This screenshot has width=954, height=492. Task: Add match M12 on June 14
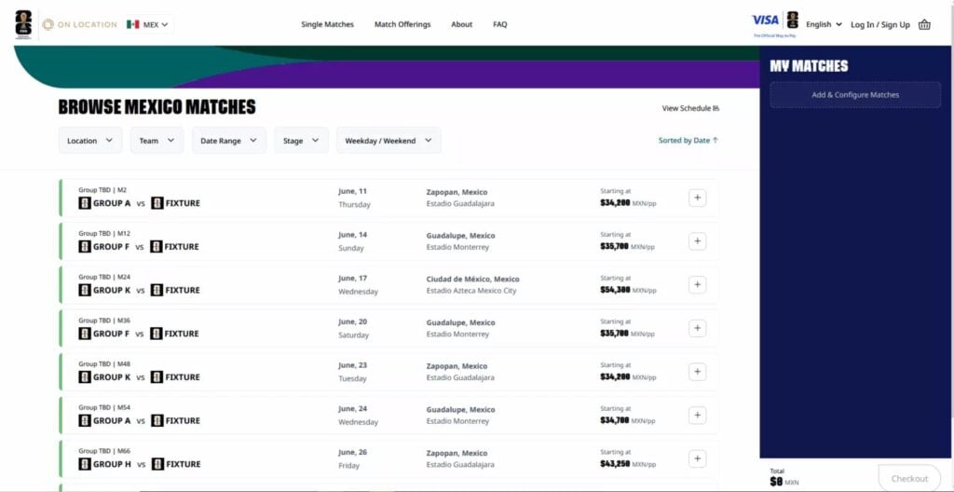pos(698,241)
